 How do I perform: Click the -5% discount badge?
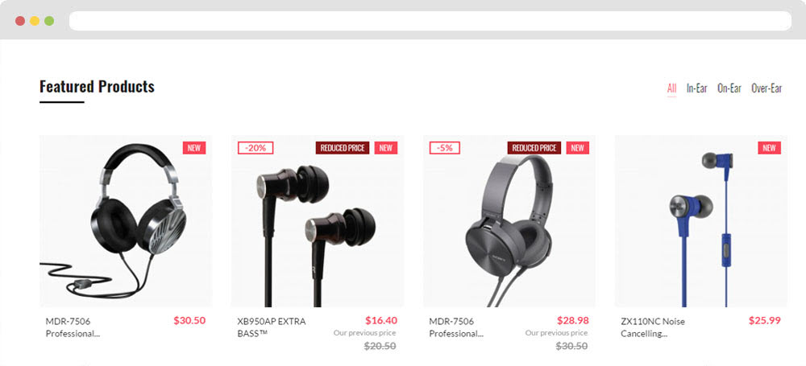[x=445, y=148]
